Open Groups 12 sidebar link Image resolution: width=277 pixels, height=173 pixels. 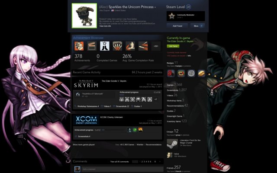click(x=173, y=131)
